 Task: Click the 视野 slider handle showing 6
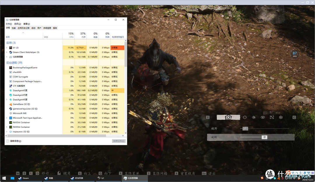click(245, 128)
